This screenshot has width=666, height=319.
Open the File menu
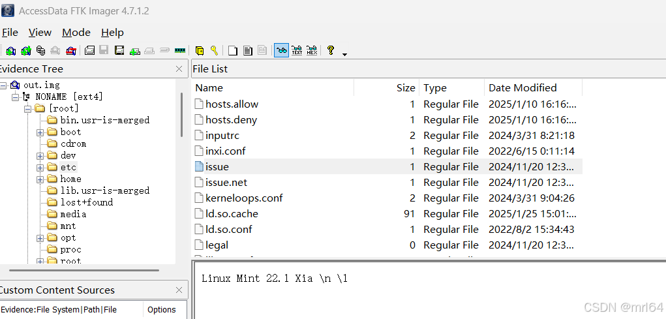click(9, 33)
